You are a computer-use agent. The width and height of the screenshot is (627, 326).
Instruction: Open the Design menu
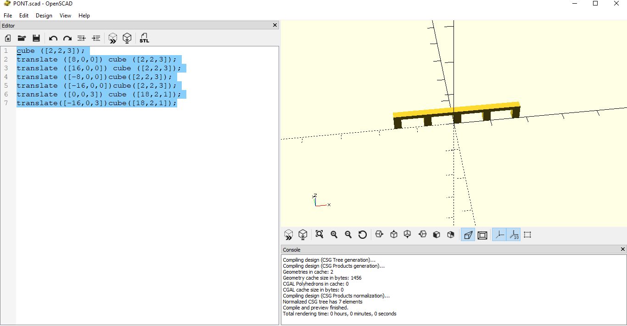coord(44,16)
